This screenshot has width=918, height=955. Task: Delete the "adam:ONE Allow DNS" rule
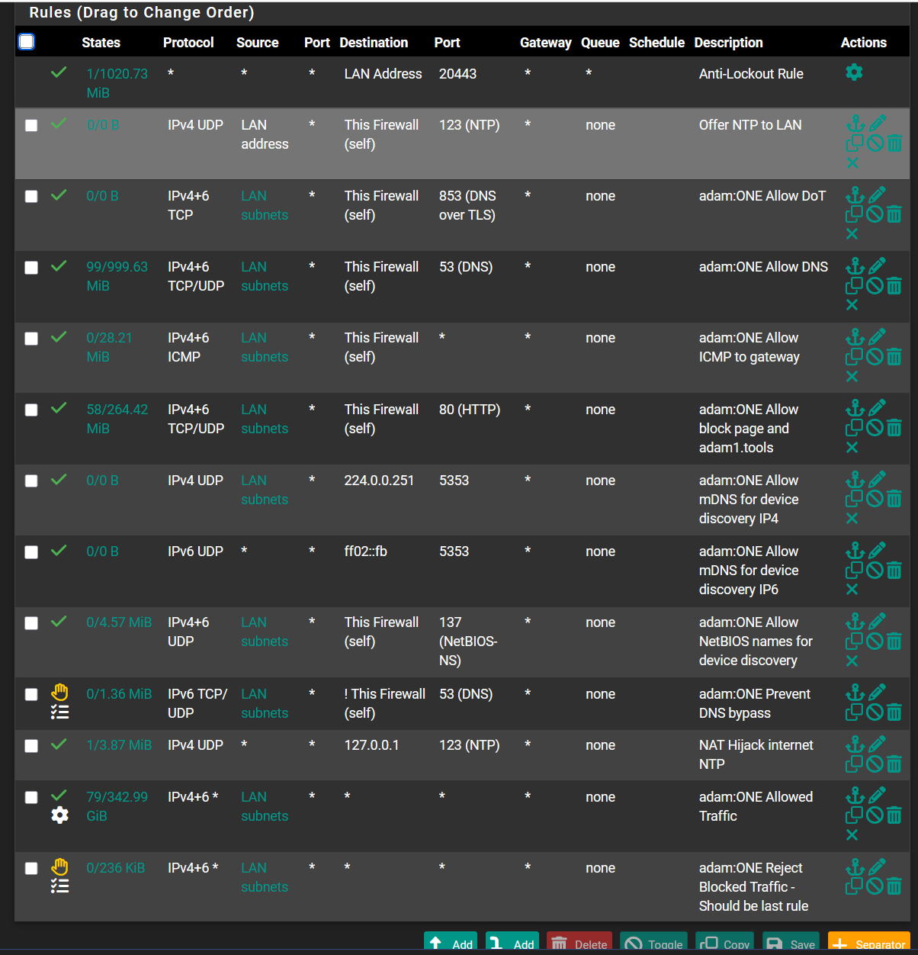(894, 285)
